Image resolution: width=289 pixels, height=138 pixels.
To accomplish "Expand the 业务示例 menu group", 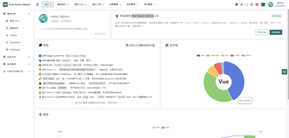I will 17,57.
